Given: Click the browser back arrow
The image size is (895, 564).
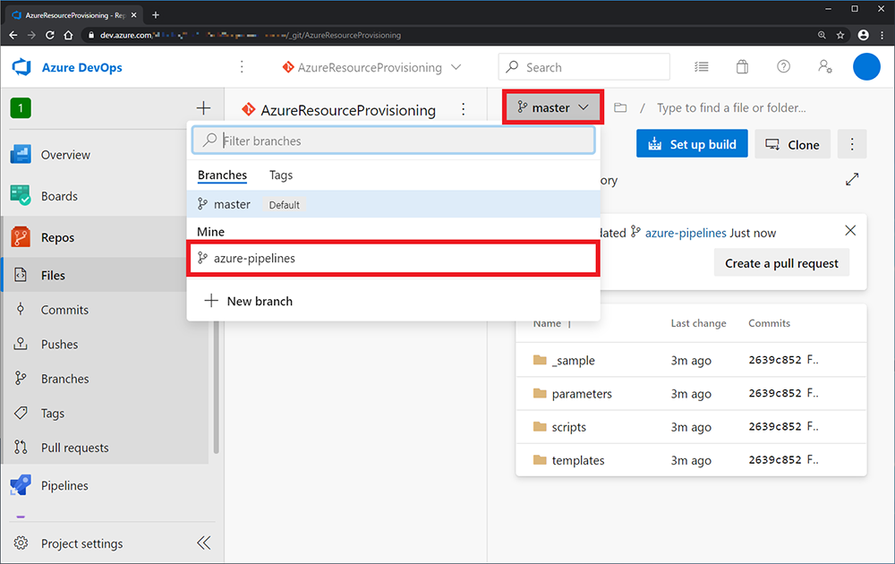Looking at the screenshot, I should point(13,35).
